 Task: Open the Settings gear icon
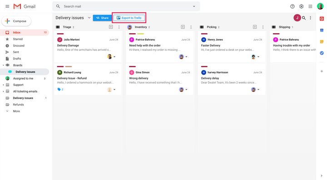302,6
